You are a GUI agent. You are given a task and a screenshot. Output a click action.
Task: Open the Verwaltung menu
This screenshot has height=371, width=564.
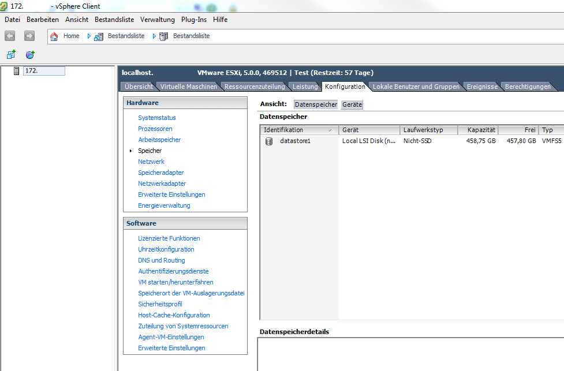tap(158, 20)
